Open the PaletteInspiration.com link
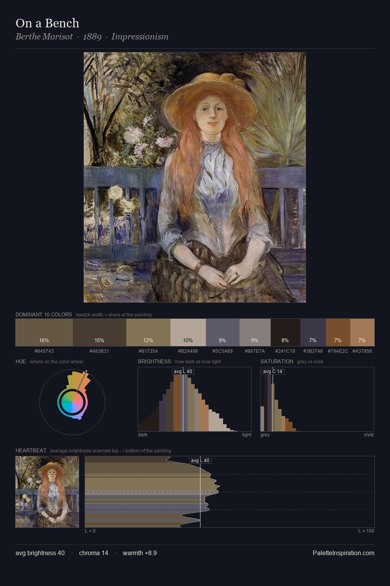Image resolution: width=390 pixels, height=586 pixels. 344,553
